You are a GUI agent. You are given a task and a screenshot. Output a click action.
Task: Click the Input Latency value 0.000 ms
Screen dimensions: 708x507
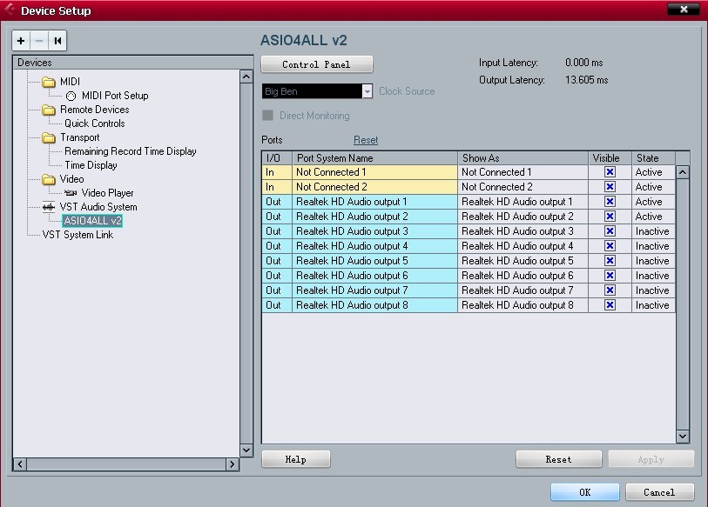click(x=583, y=63)
